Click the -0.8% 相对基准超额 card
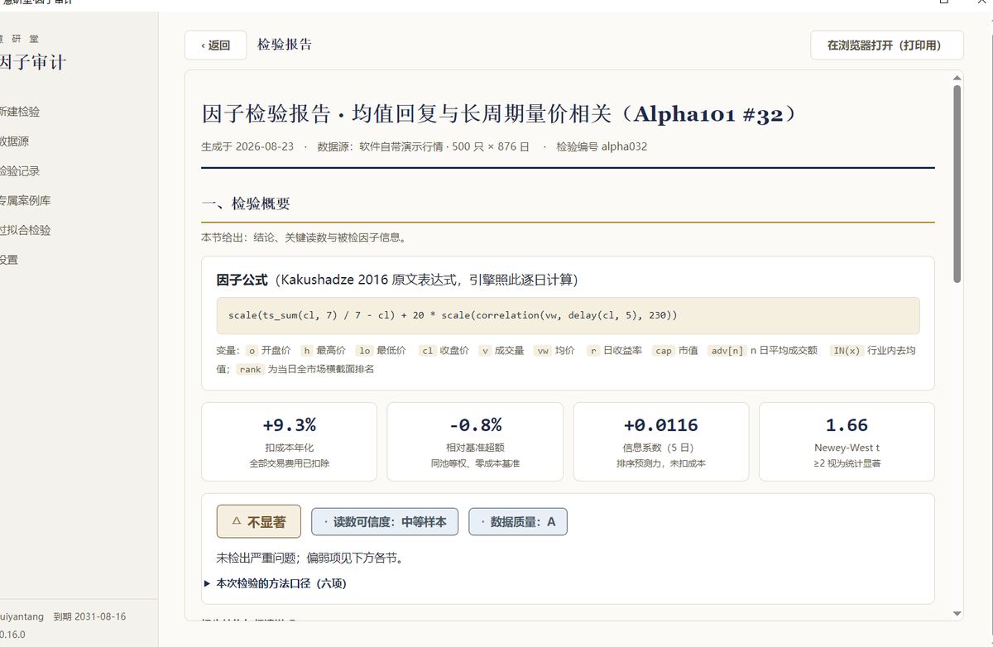 click(475, 442)
